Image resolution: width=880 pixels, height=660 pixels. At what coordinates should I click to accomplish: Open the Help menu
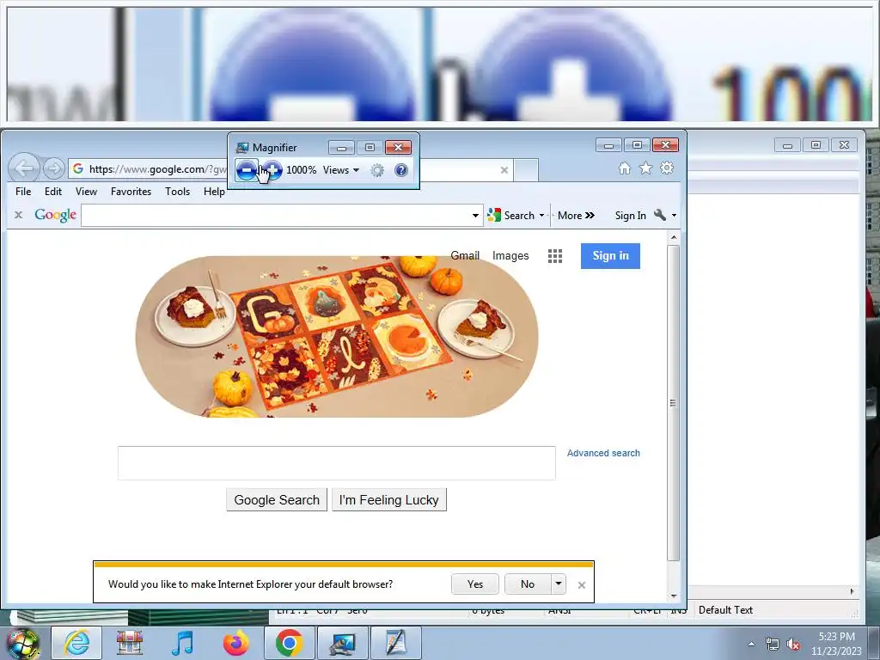tap(214, 192)
